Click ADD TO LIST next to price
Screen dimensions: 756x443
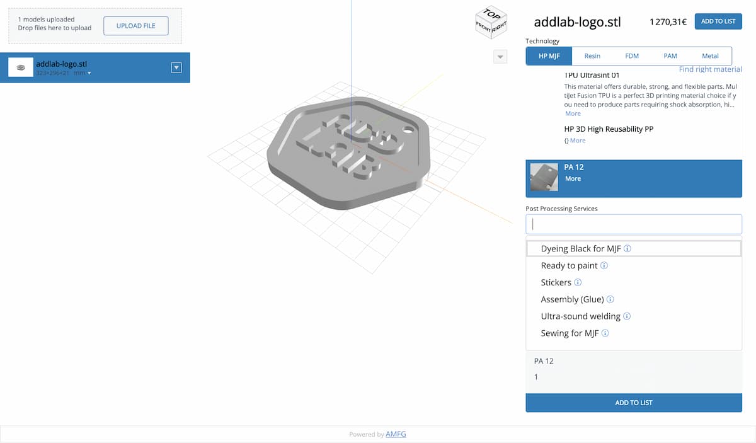click(718, 21)
